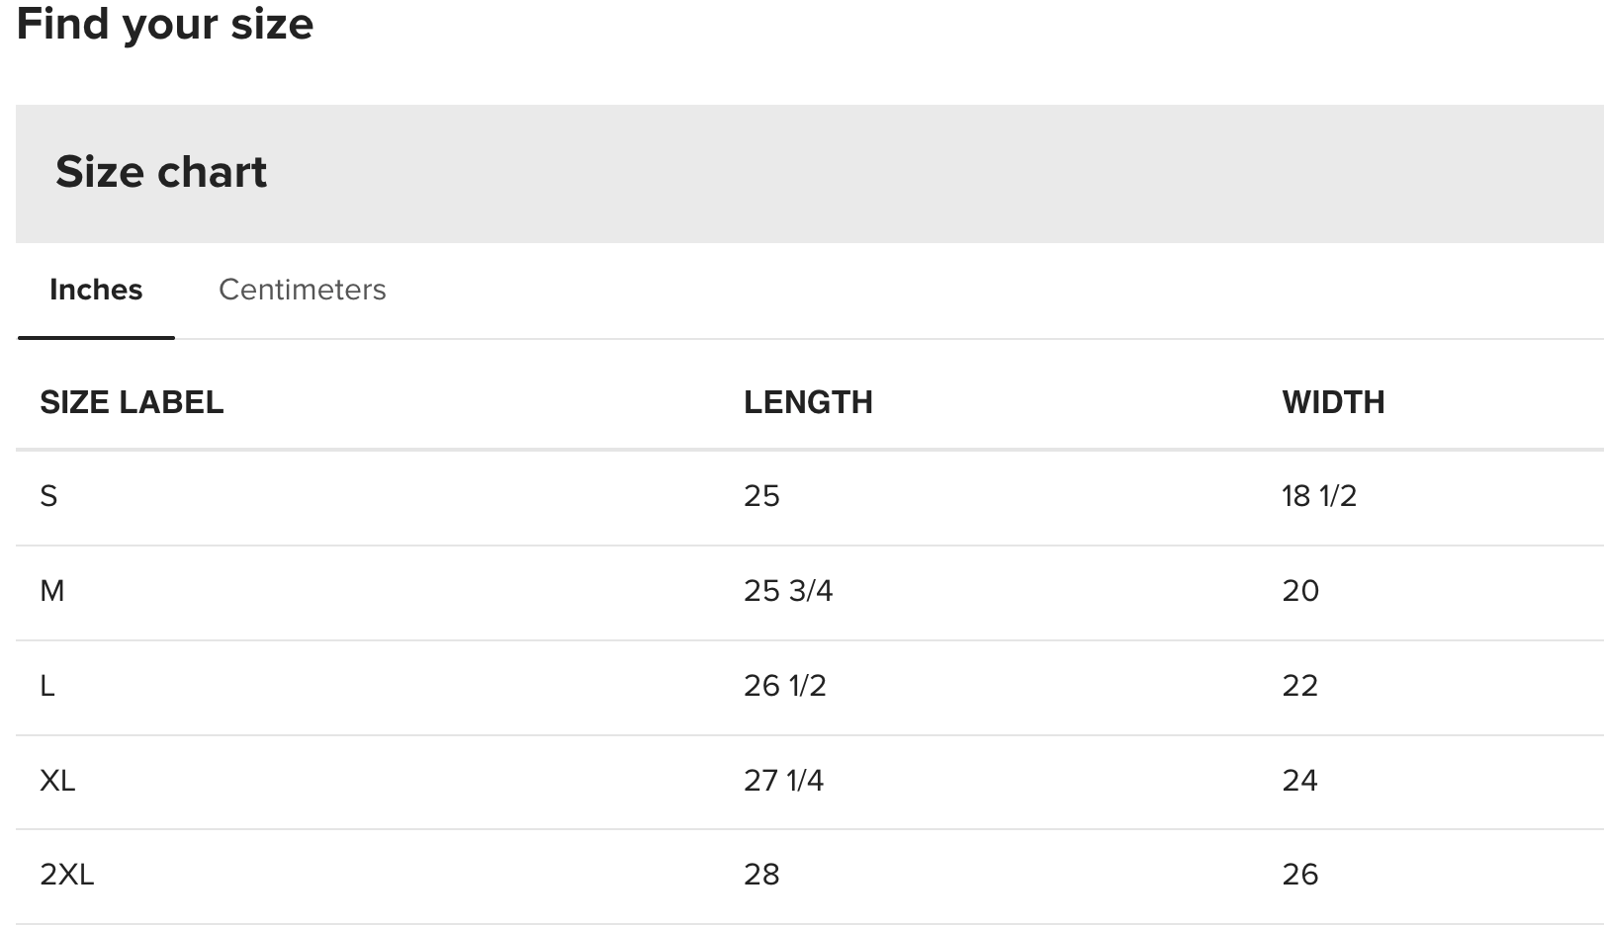Click the 26 1/2 length value

[x=785, y=686]
